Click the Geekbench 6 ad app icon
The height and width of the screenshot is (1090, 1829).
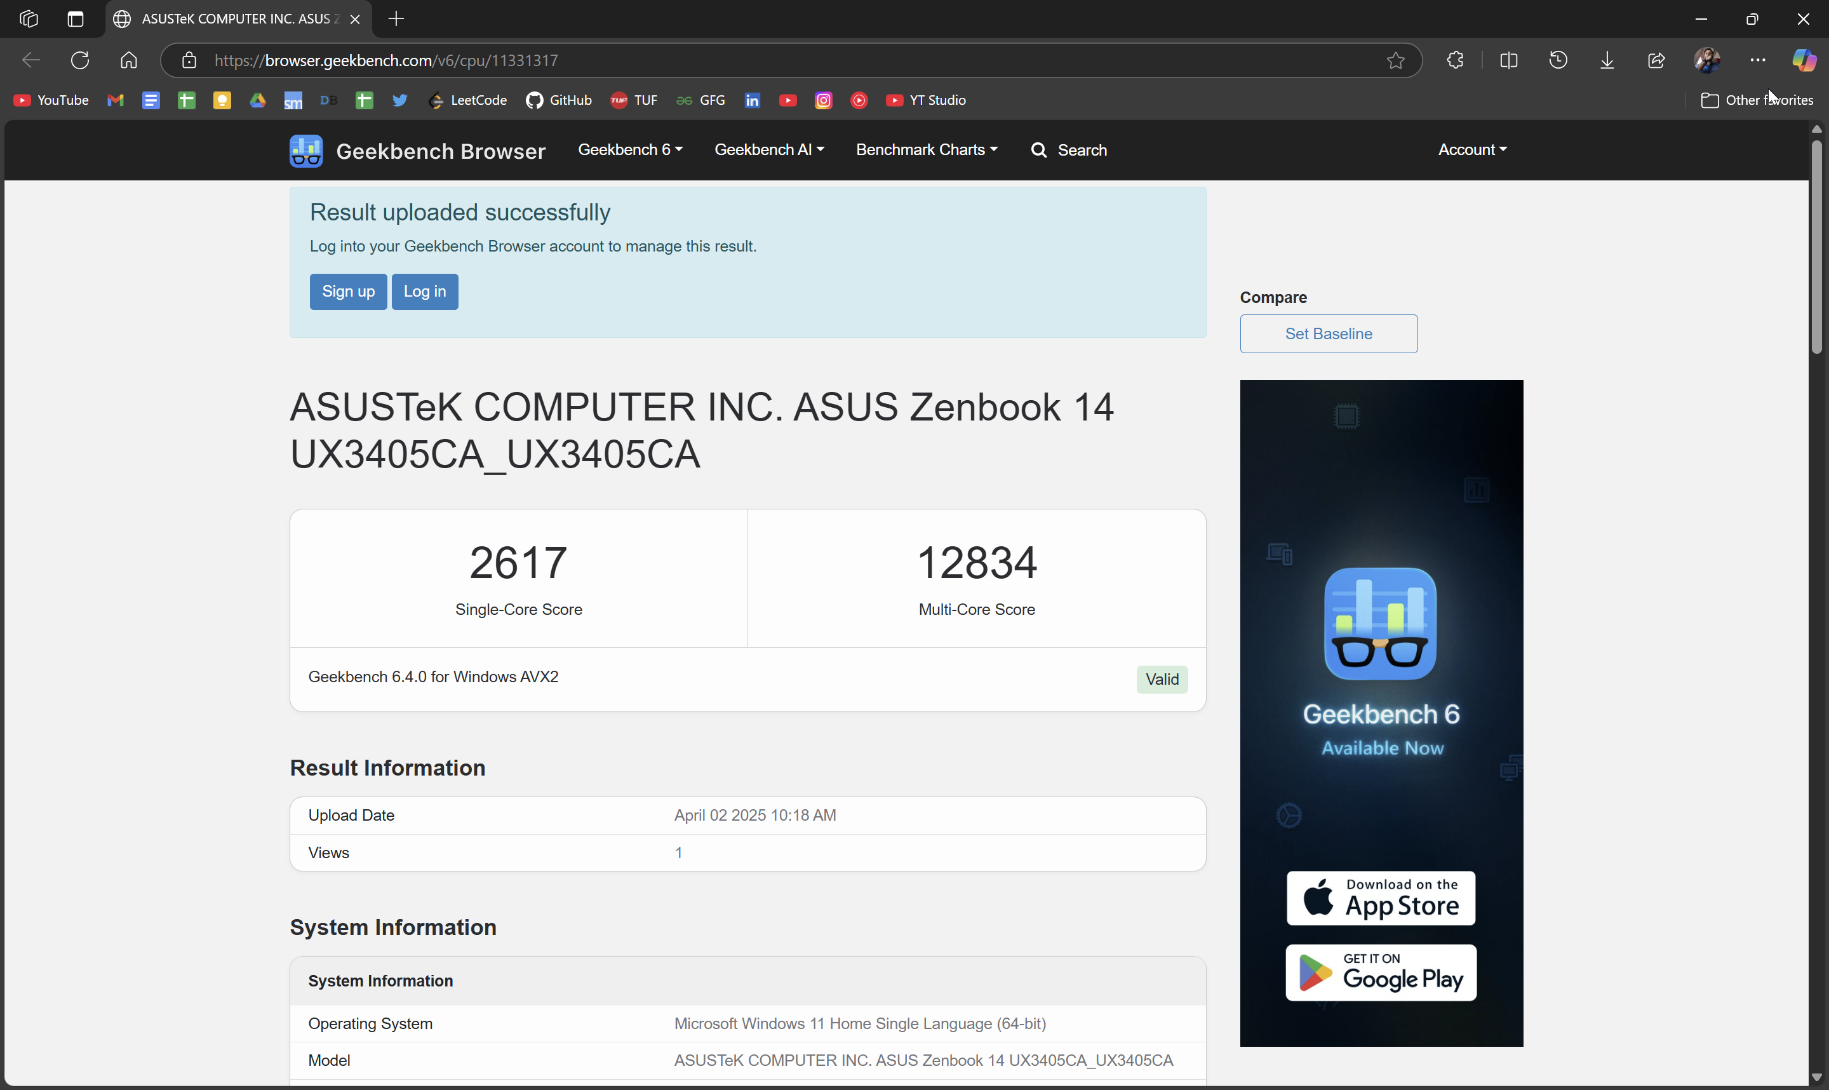[1381, 624]
